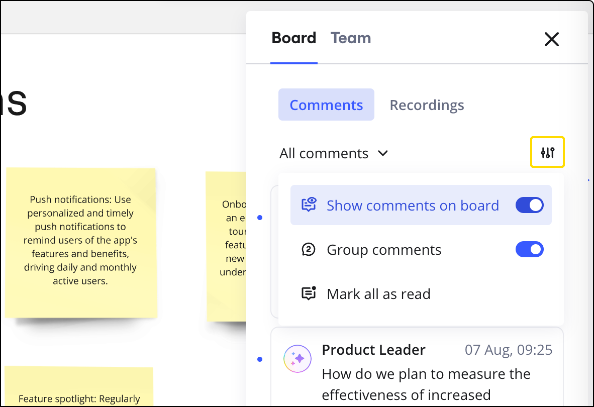The image size is (594, 407).
Task: Click the Product Leader sparkle avatar
Action: (x=298, y=359)
